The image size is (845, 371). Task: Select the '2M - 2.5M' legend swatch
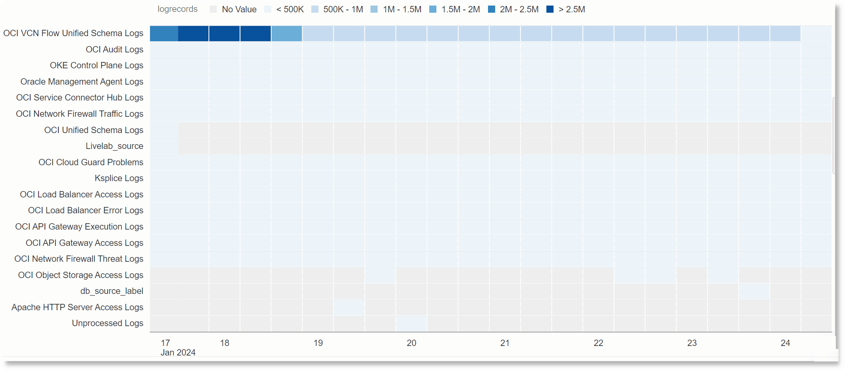pos(492,9)
